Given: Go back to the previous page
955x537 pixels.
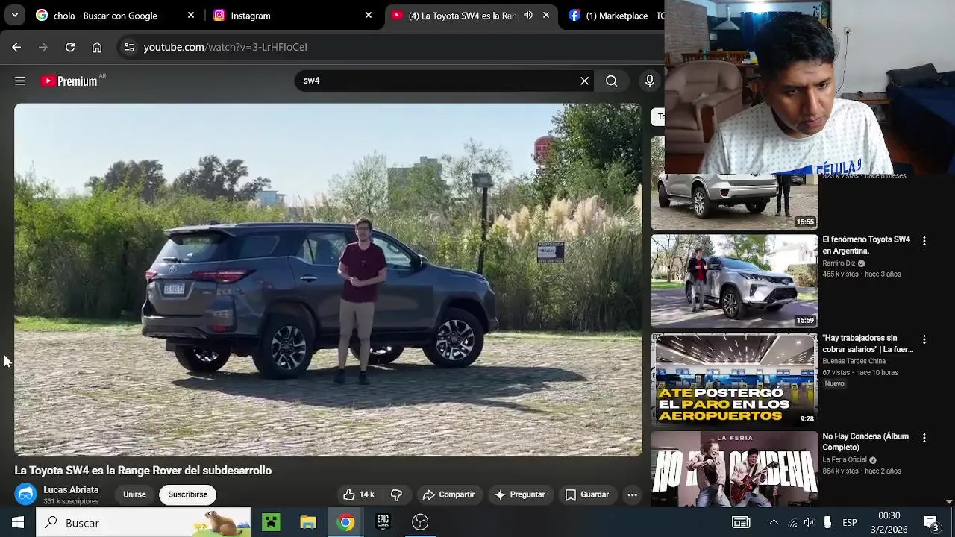Looking at the screenshot, I should click(x=16, y=47).
